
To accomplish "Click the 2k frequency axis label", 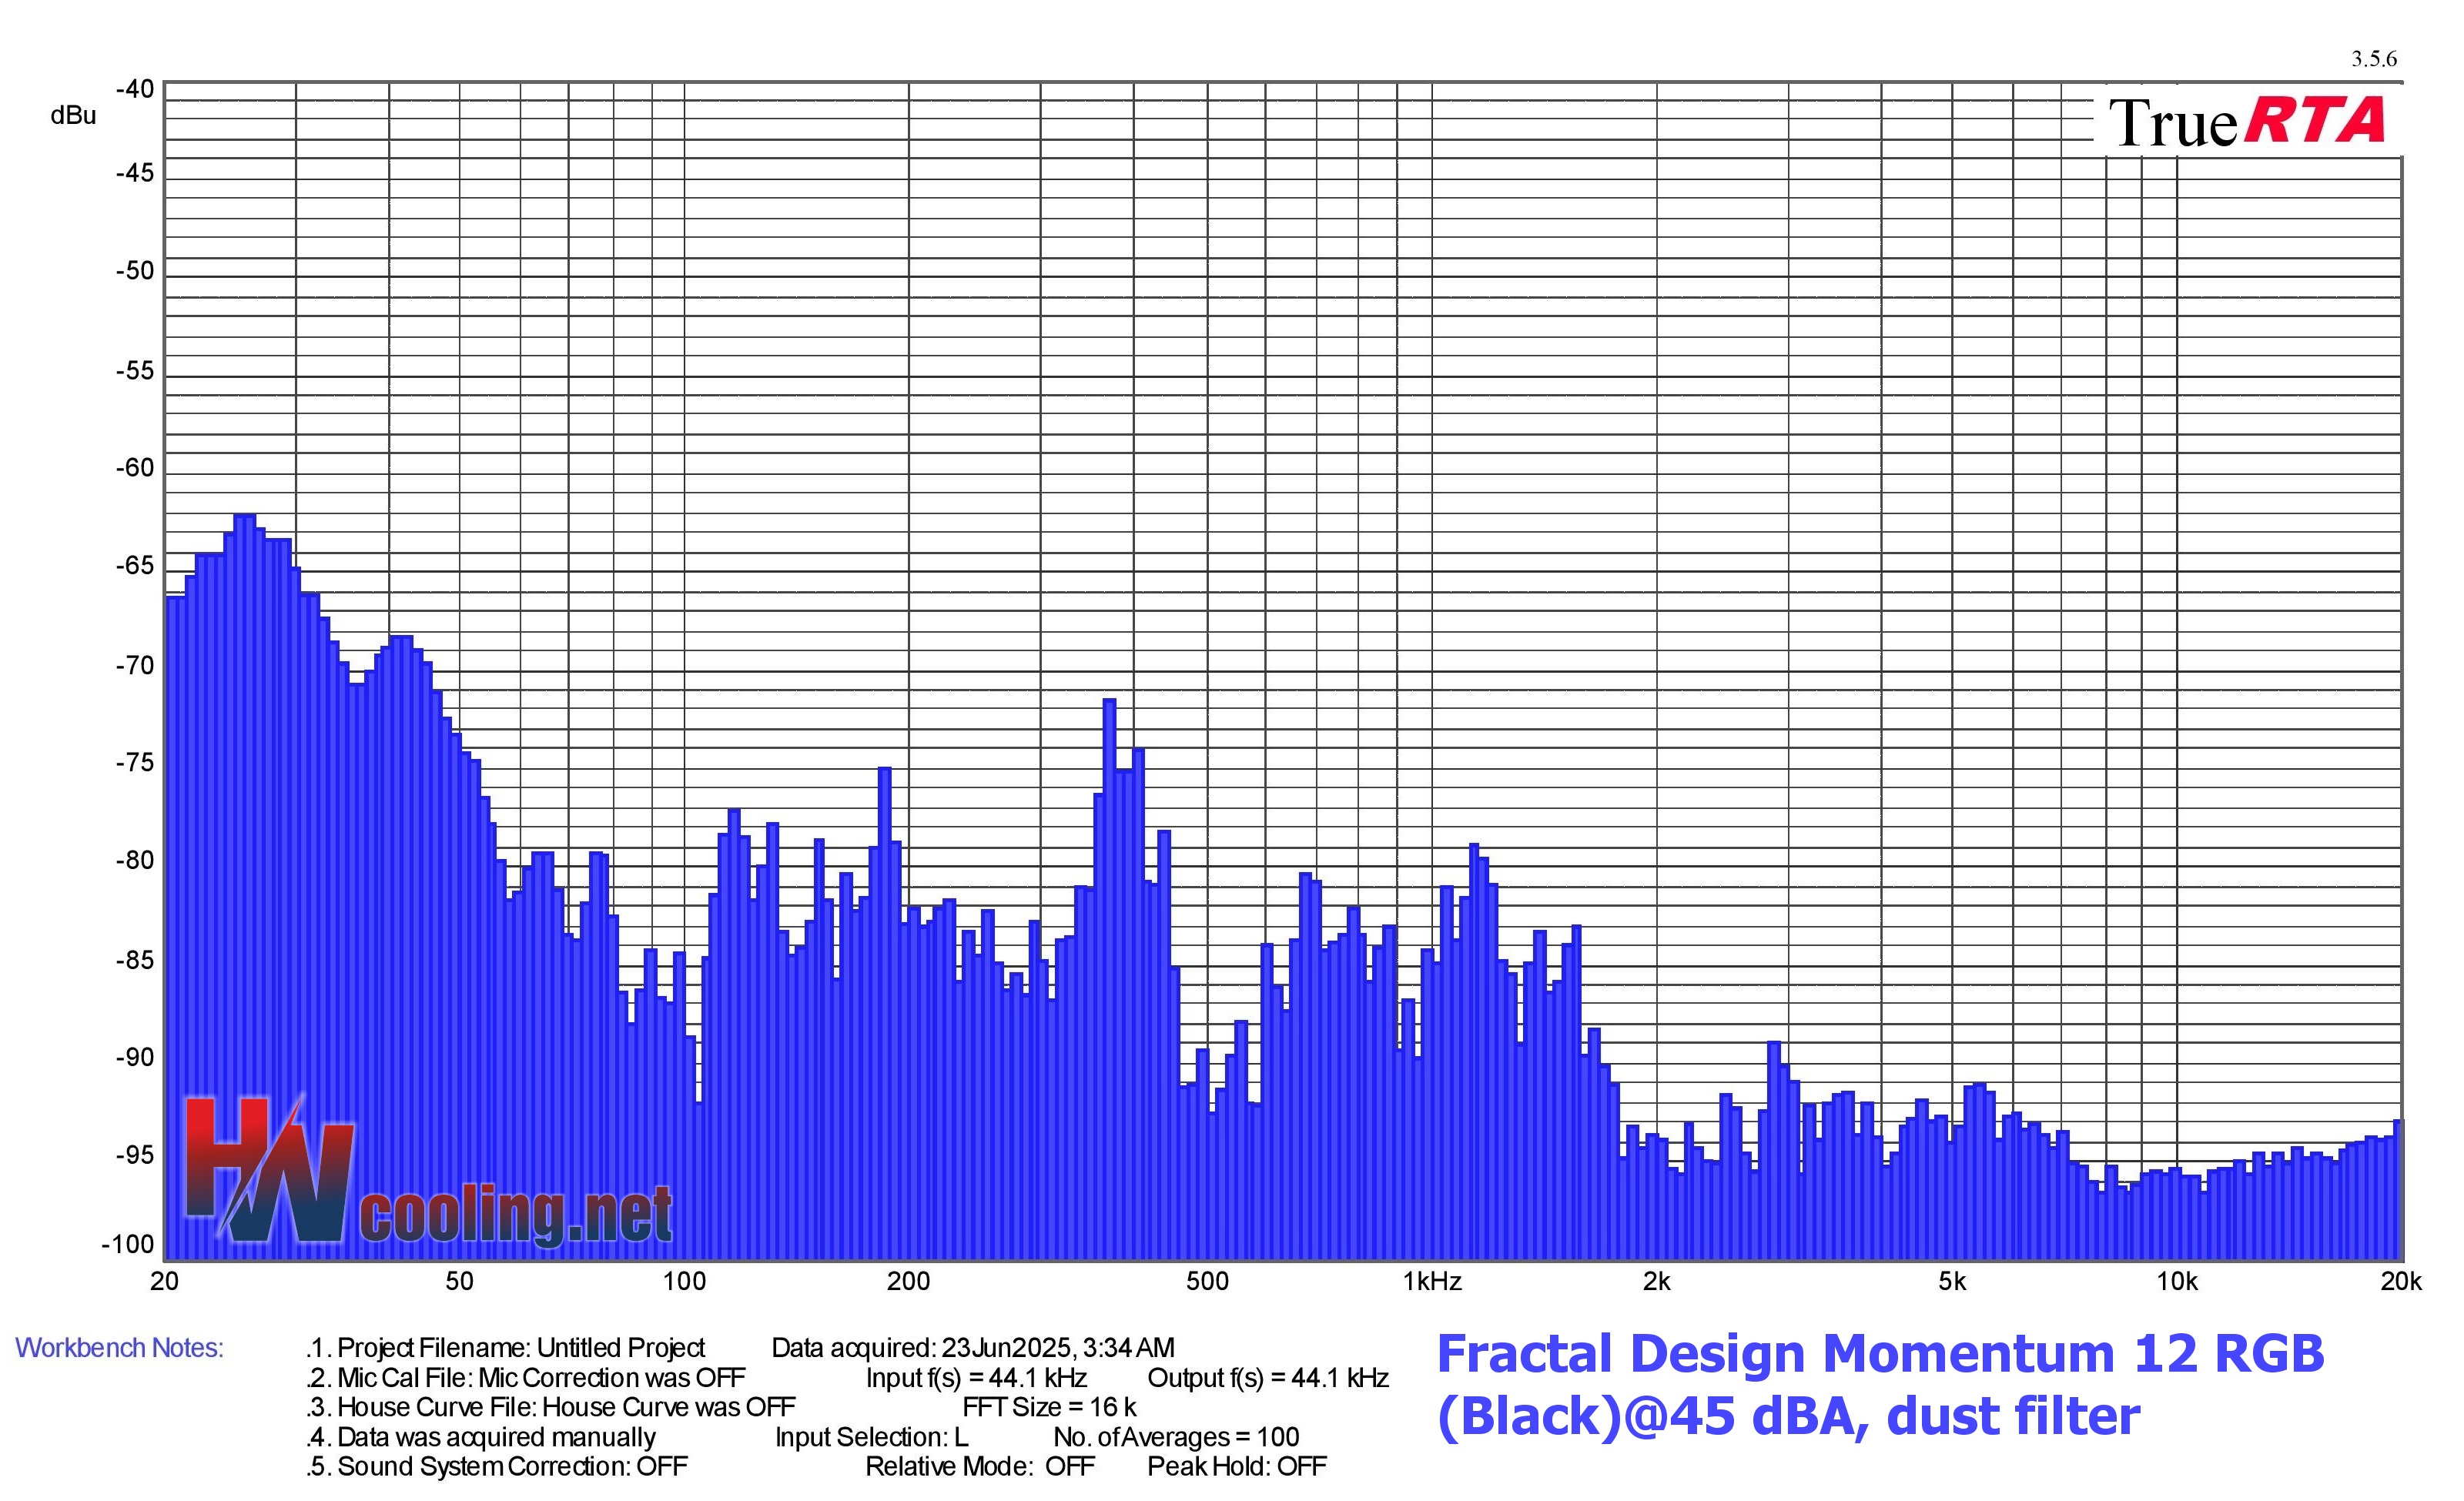I will [x=1656, y=1281].
